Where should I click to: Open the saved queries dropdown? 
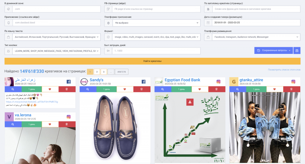click(273, 51)
